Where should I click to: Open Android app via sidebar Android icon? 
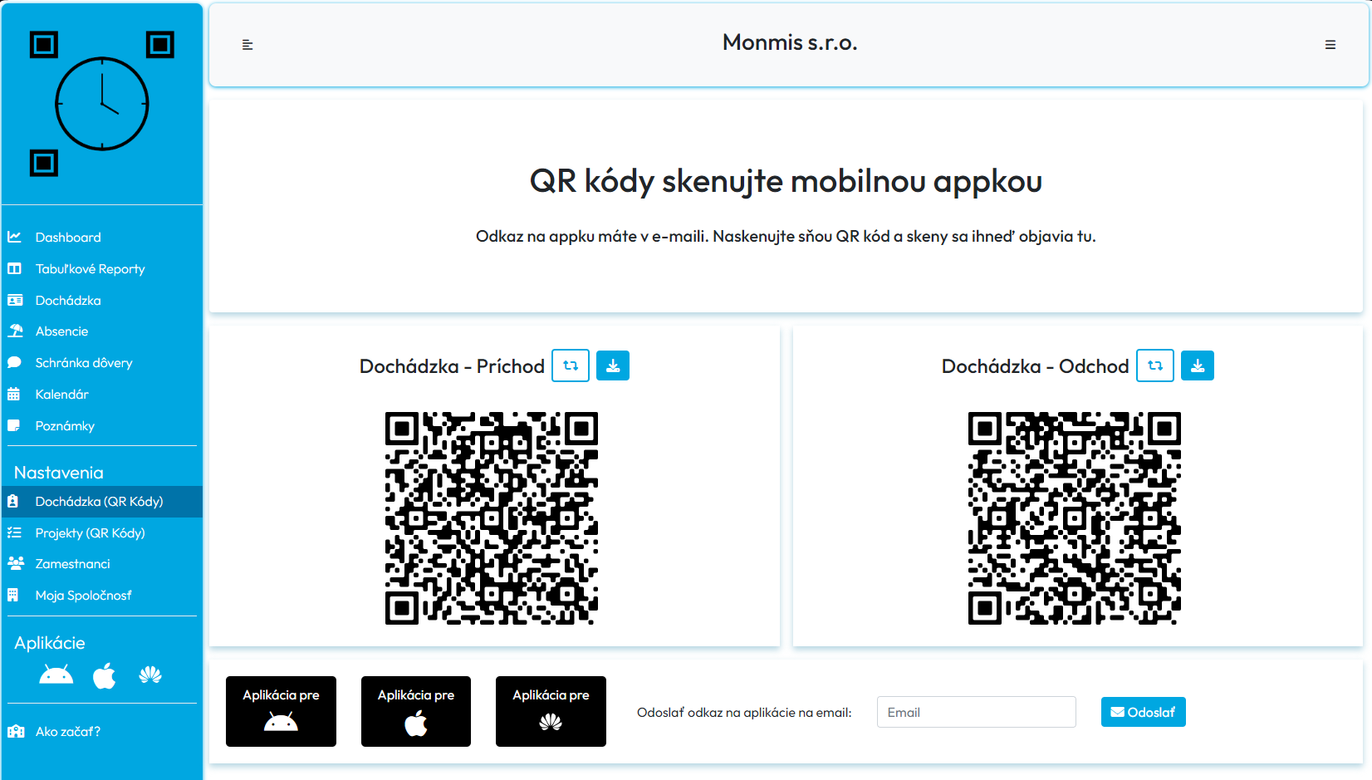56,675
